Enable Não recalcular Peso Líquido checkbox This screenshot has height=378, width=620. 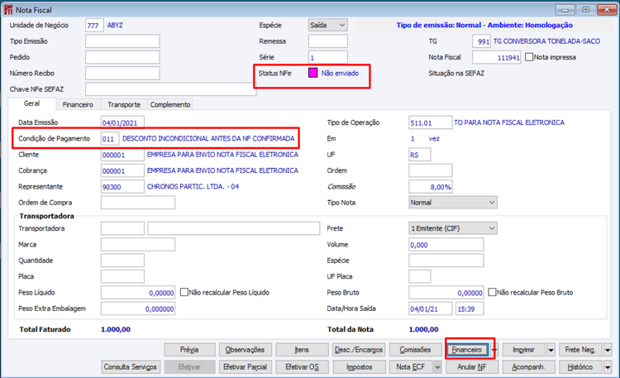click(184, 292)
